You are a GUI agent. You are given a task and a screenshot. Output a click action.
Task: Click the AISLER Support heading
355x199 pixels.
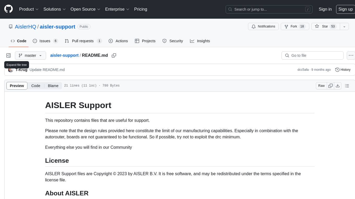tap(78, 105)
